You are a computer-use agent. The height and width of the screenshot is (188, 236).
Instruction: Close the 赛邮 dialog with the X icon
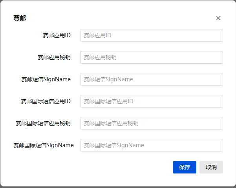point(218,18)
